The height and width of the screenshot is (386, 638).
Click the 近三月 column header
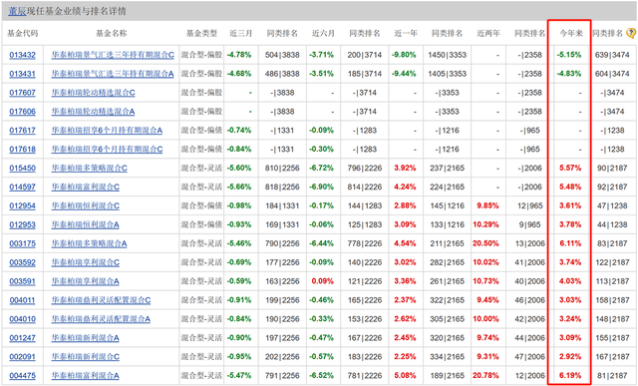[241, 33]
